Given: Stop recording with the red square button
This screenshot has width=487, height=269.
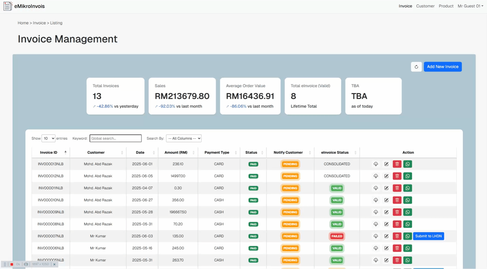Looking at the screenshot, I should click(12, 264).
